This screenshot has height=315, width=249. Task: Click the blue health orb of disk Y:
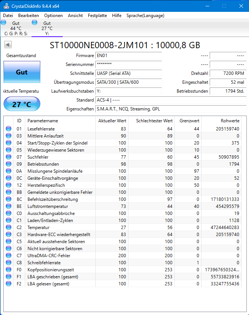[x=35, y=22]
